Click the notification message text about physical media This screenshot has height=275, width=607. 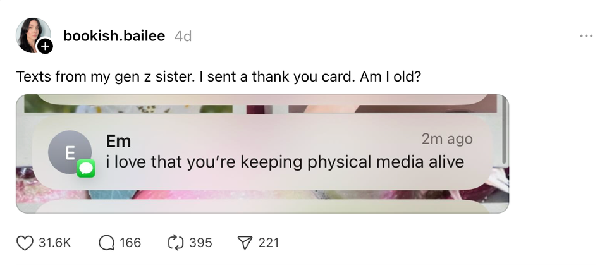(x=285, y=162)
